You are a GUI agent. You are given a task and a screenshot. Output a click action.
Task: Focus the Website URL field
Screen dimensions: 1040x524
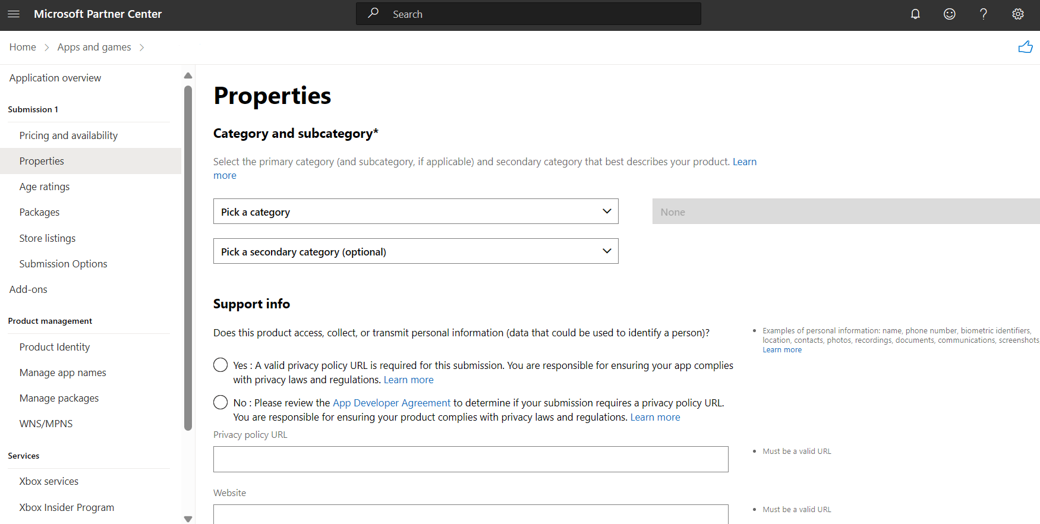click(471, 514)
